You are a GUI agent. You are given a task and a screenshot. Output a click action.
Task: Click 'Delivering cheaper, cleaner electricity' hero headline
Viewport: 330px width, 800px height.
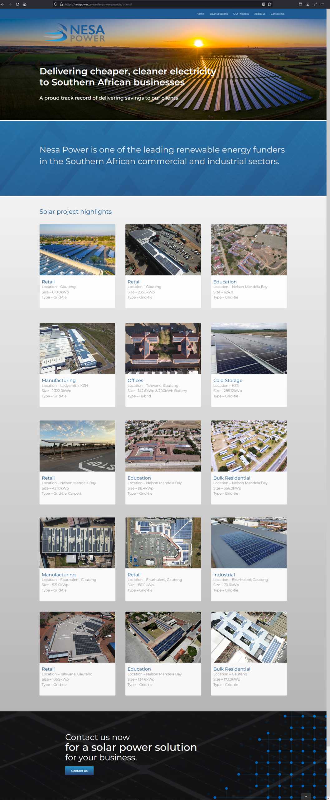[128, 71]
